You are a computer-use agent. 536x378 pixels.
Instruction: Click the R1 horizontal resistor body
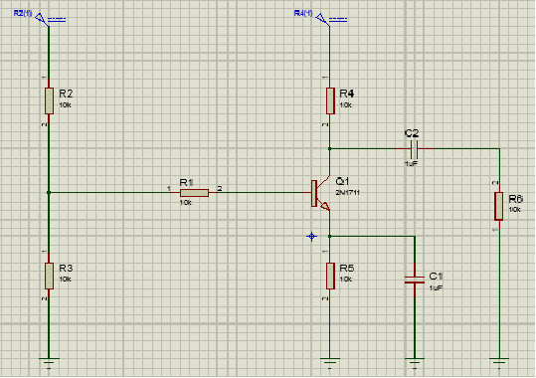[194, 193]
